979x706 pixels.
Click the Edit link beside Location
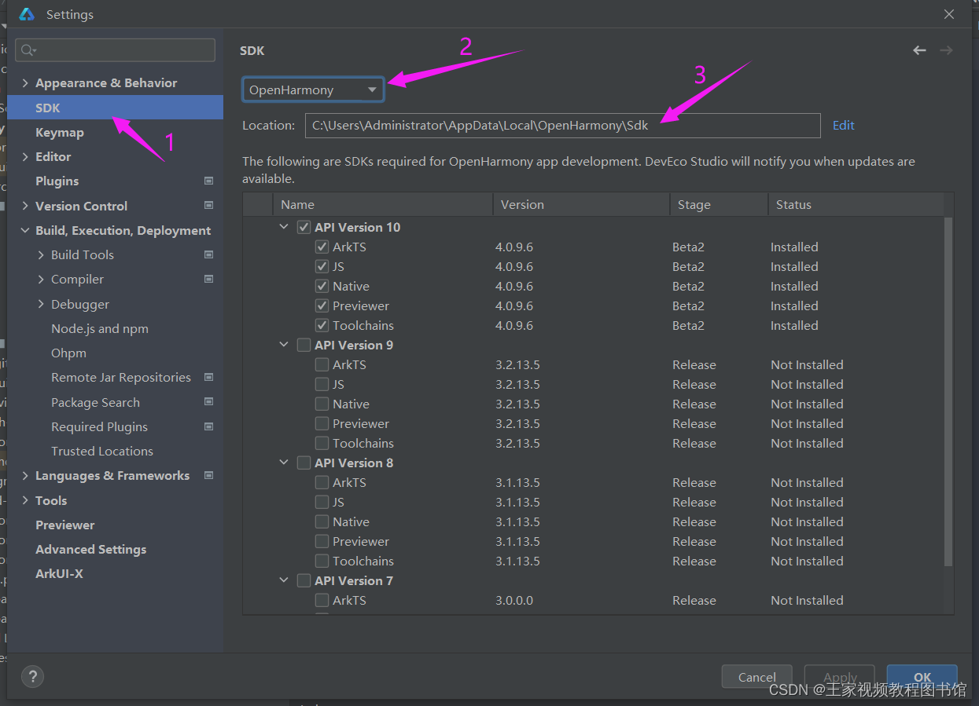pyautogui.click(x=844, y=125)
